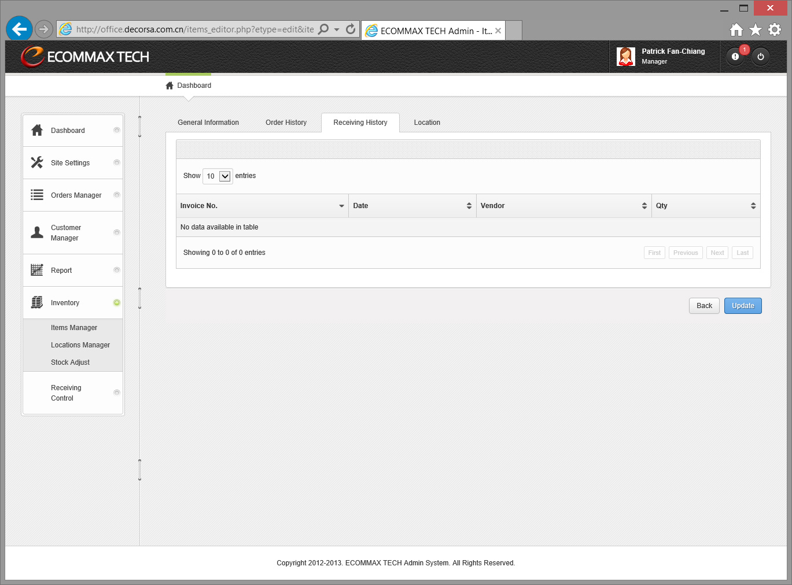The width and height of the screenshot is (792, 585).
Task: Toggle the Orders Manager indicator dot
Action: click(x=117, y=195)
